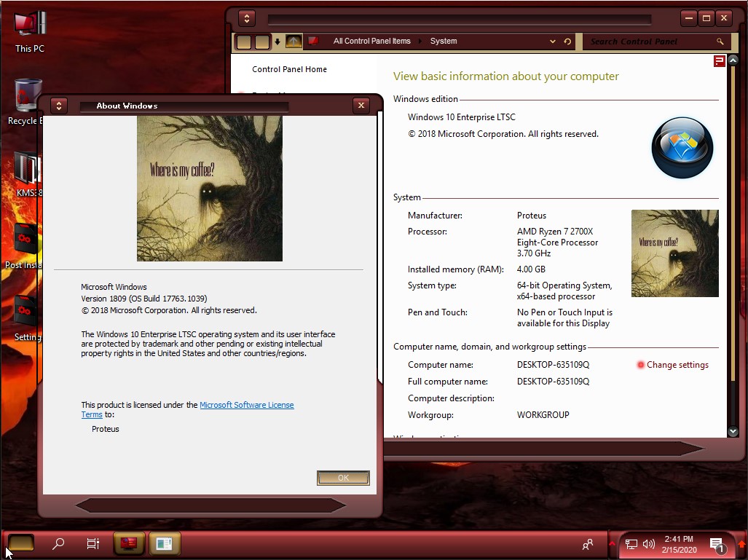748x560 pixels.
Task: Open the Start menu button
Action: click(x=21, y=543)
